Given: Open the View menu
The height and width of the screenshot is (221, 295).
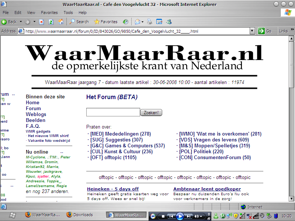Looking at the screenshot, I should pos(31,13).
